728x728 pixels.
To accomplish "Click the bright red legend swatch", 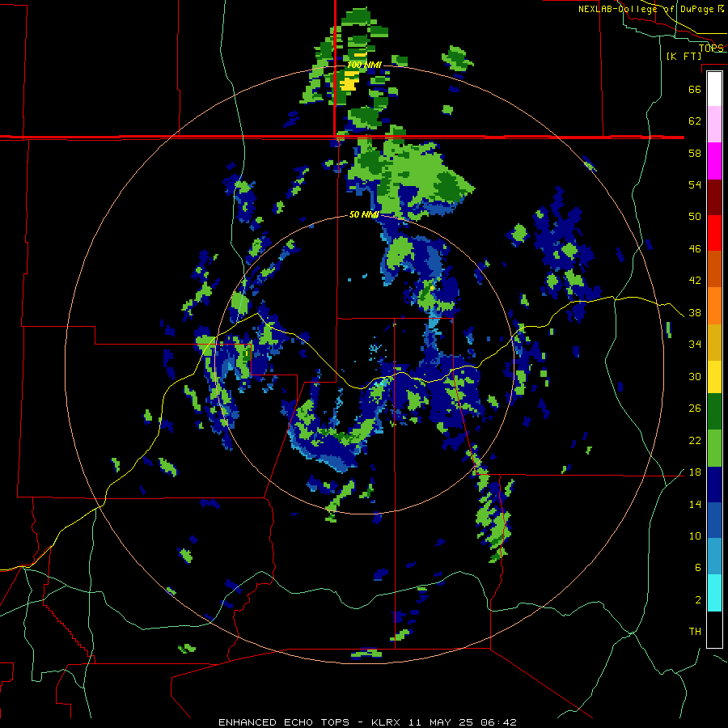I will click(714, 233).
